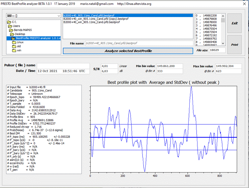The height and width of the screenshot is (188, 249).
Task: Click the # Input file line
Action: tap(26, 87)
